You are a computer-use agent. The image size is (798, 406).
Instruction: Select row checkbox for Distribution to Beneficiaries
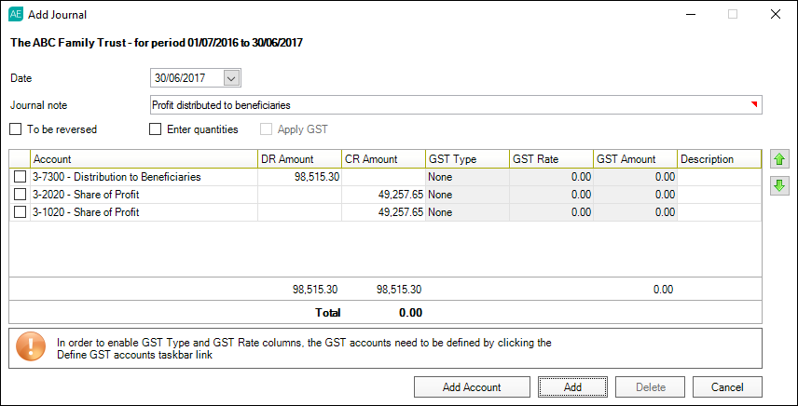(20, 177)
